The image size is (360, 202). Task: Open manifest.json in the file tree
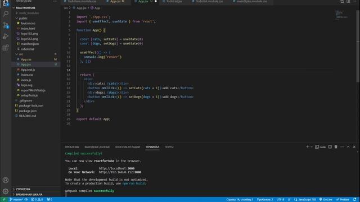tap(30, 44)
